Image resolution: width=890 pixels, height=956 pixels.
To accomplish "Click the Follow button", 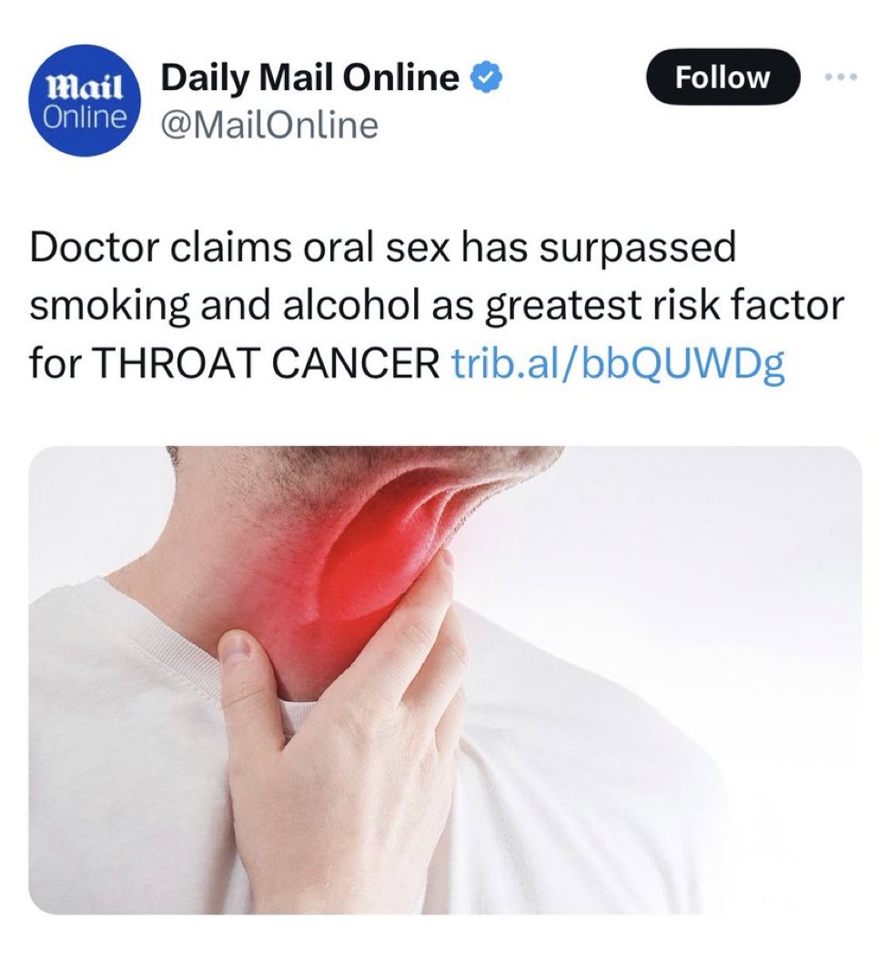I will tap(723, 77).
